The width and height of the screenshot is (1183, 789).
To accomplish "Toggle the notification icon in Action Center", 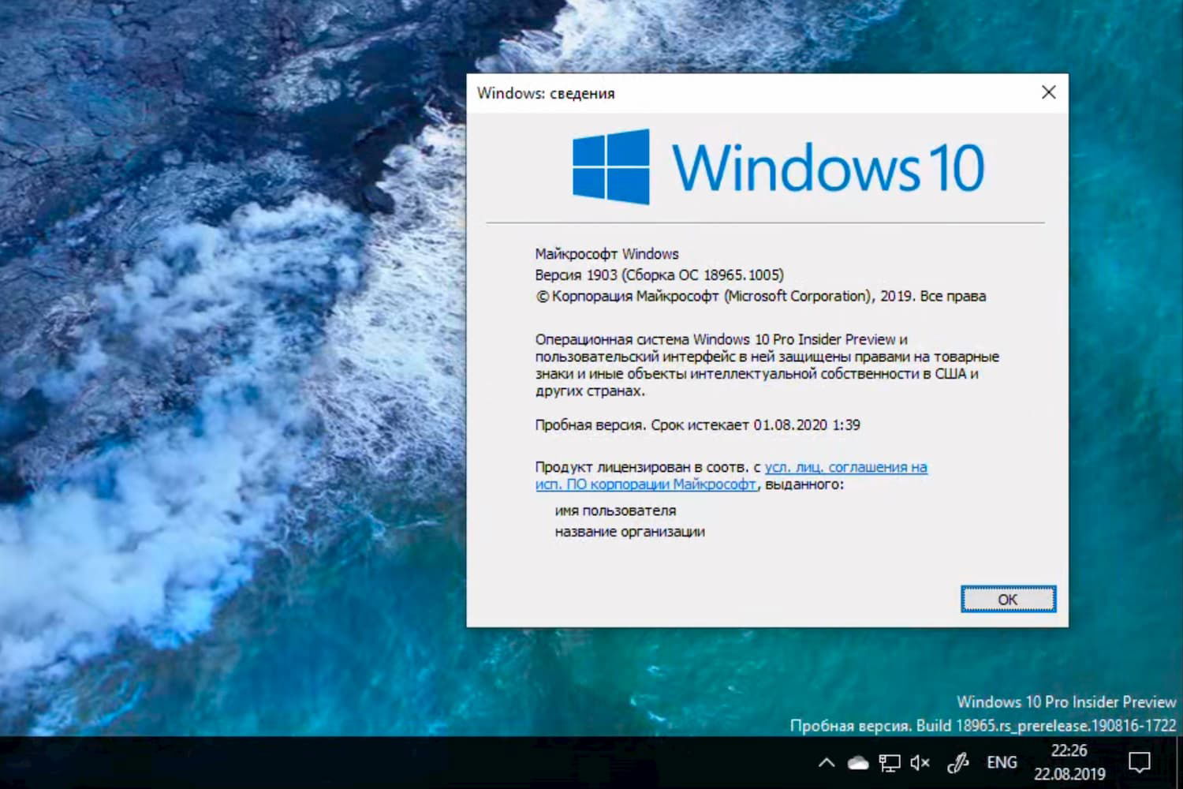I will [1140, 762].
